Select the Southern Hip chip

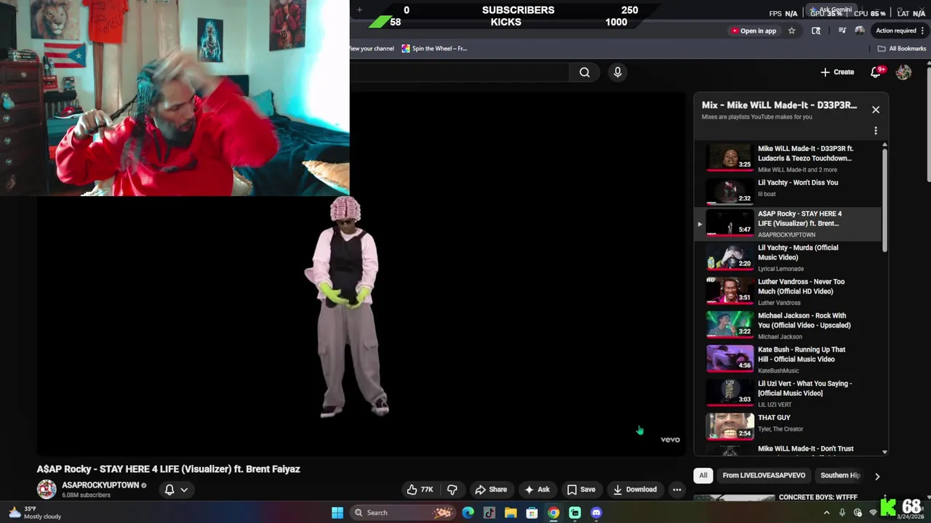(x=840, y=476)
